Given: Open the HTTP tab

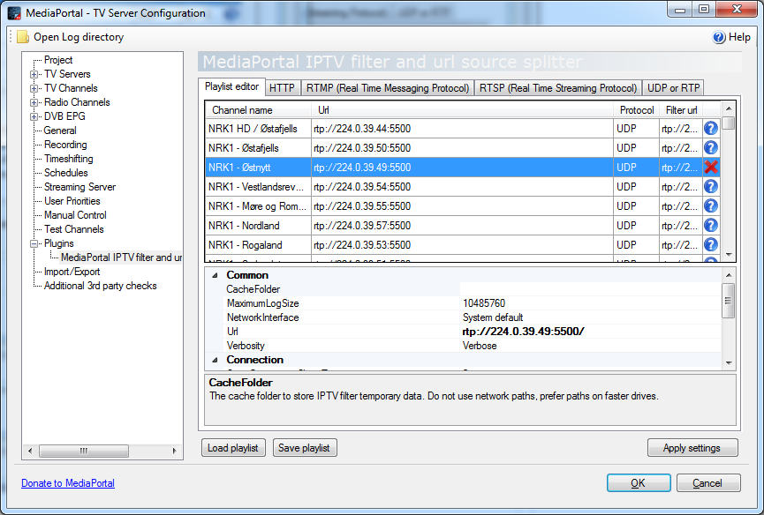Looking at the screenshot, I should [x=282, y=88].
